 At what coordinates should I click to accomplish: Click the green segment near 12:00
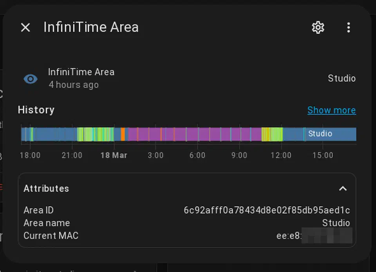tap(272, 134)
